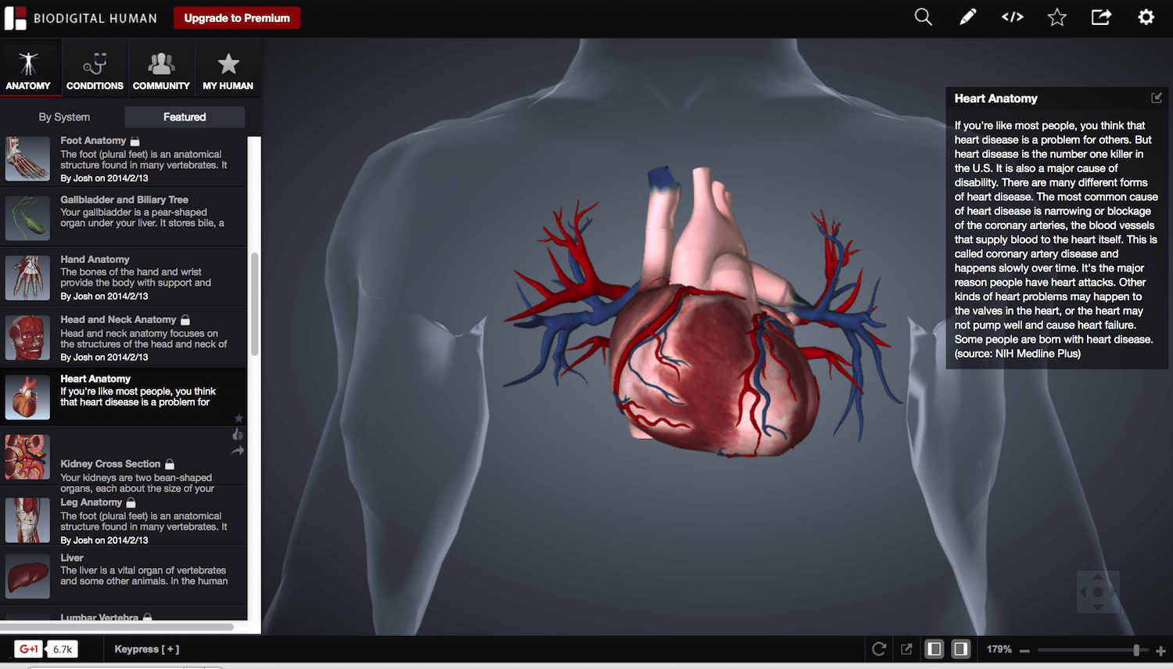Click the Keypress [ + ] button
Screen dimensions: 1173x669
click(147, 649)
